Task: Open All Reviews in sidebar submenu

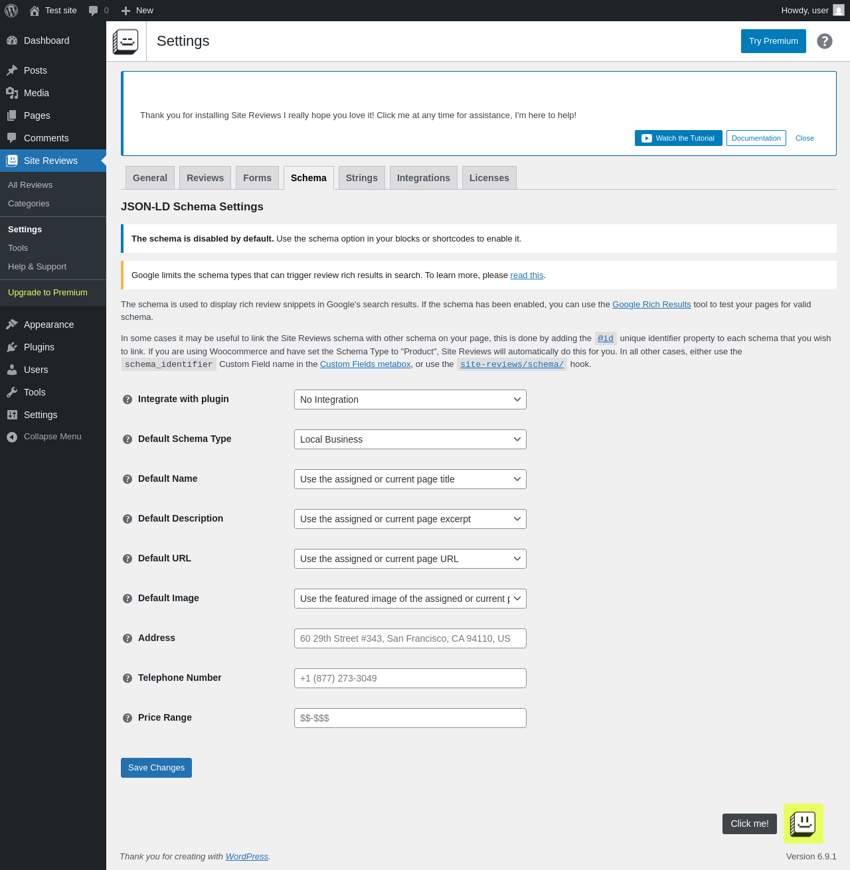Action: point(53,185)
